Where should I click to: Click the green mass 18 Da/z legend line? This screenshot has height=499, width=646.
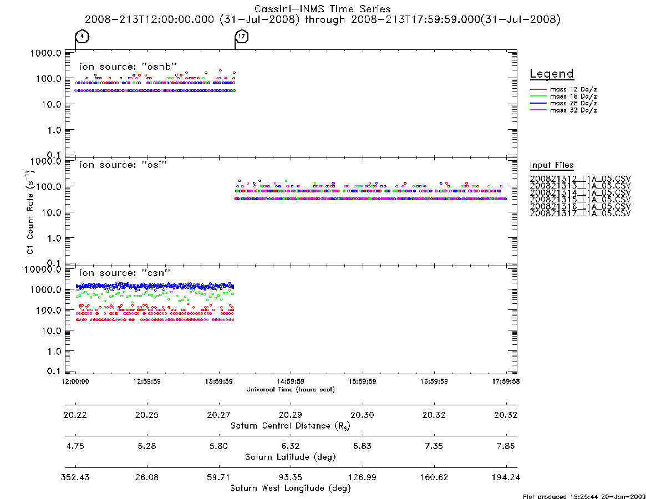click(538, 96)
